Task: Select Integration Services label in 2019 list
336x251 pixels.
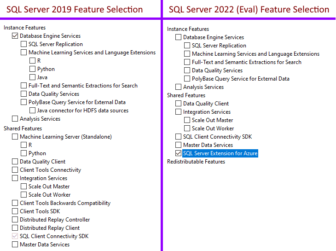Action: pyautogui.click(x=44, y=178)
